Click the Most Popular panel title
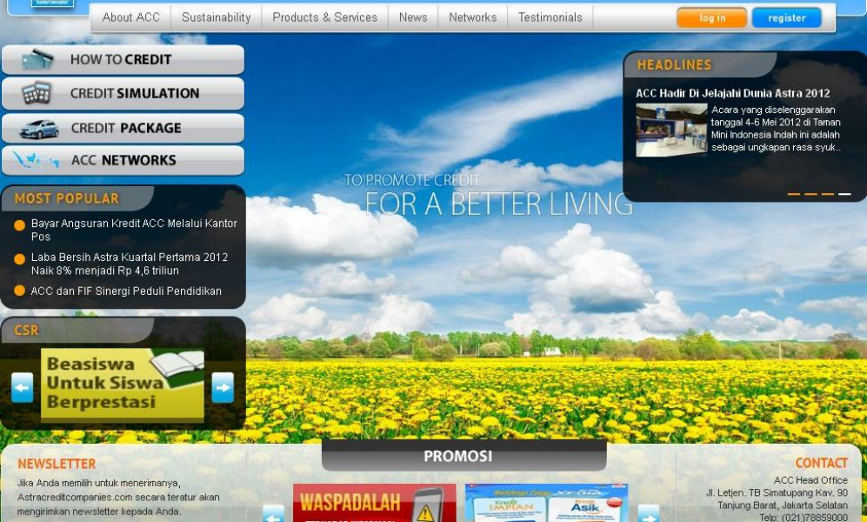The height and width of the screenshot is (522, 867). tap(66, 198)
